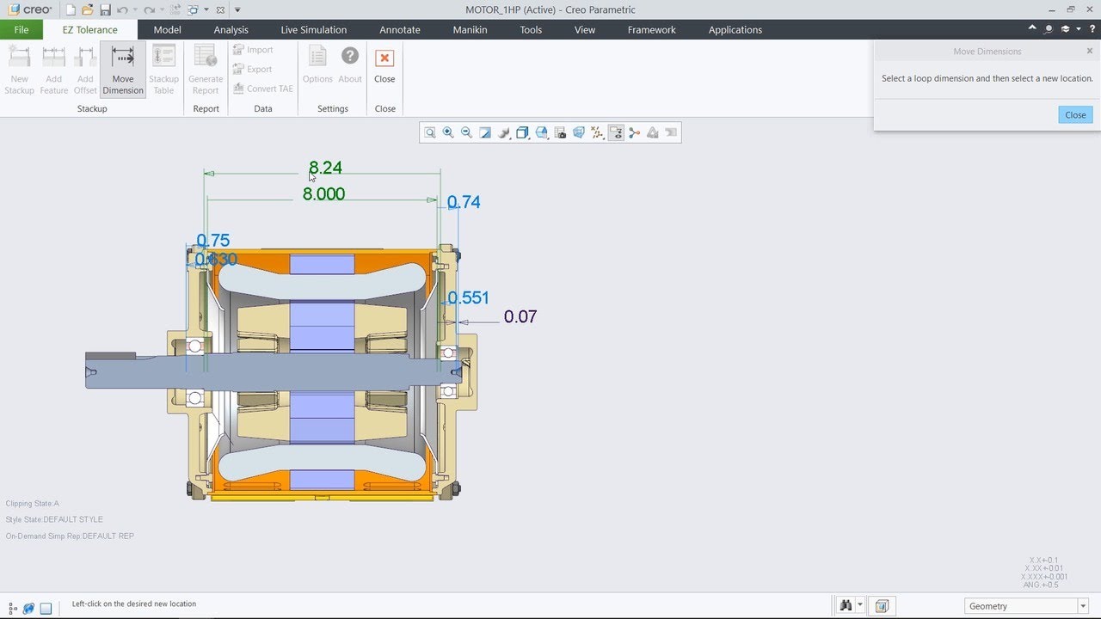Open the windows list dropdown arrow

click(206, 10)
